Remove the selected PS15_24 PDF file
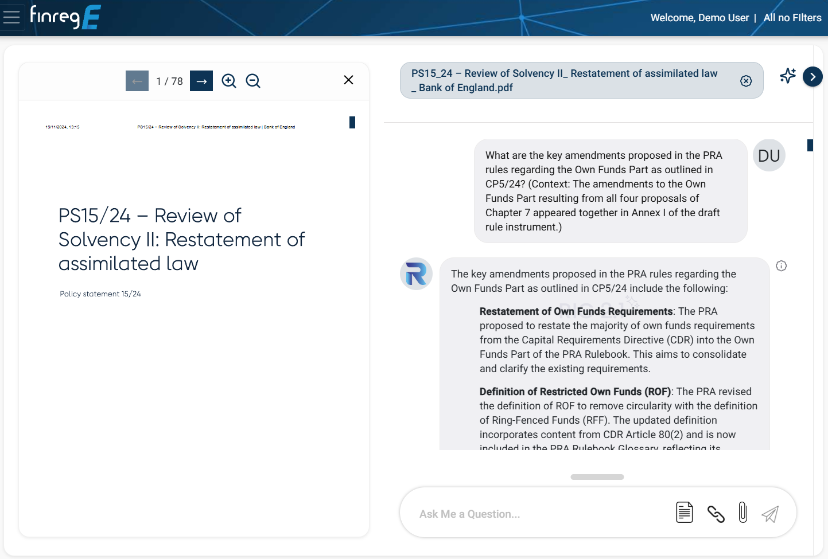828x559 pixels. tap(746, 81)
